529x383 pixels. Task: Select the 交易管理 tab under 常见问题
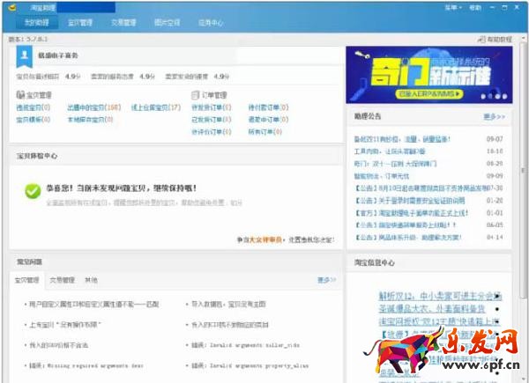click(x=62, y=280)
